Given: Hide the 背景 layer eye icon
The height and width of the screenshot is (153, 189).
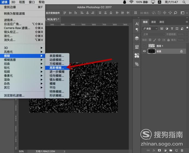Looking at the screenshot, I should (x=144, y=51).
